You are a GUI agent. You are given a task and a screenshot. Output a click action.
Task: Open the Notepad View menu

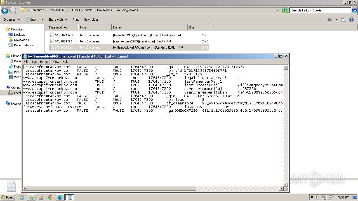(x=56, y=62)
